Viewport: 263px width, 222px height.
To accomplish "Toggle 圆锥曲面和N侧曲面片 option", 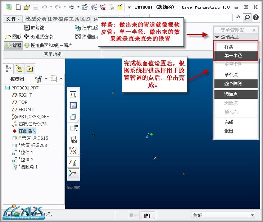I will (x=48, y=45).
